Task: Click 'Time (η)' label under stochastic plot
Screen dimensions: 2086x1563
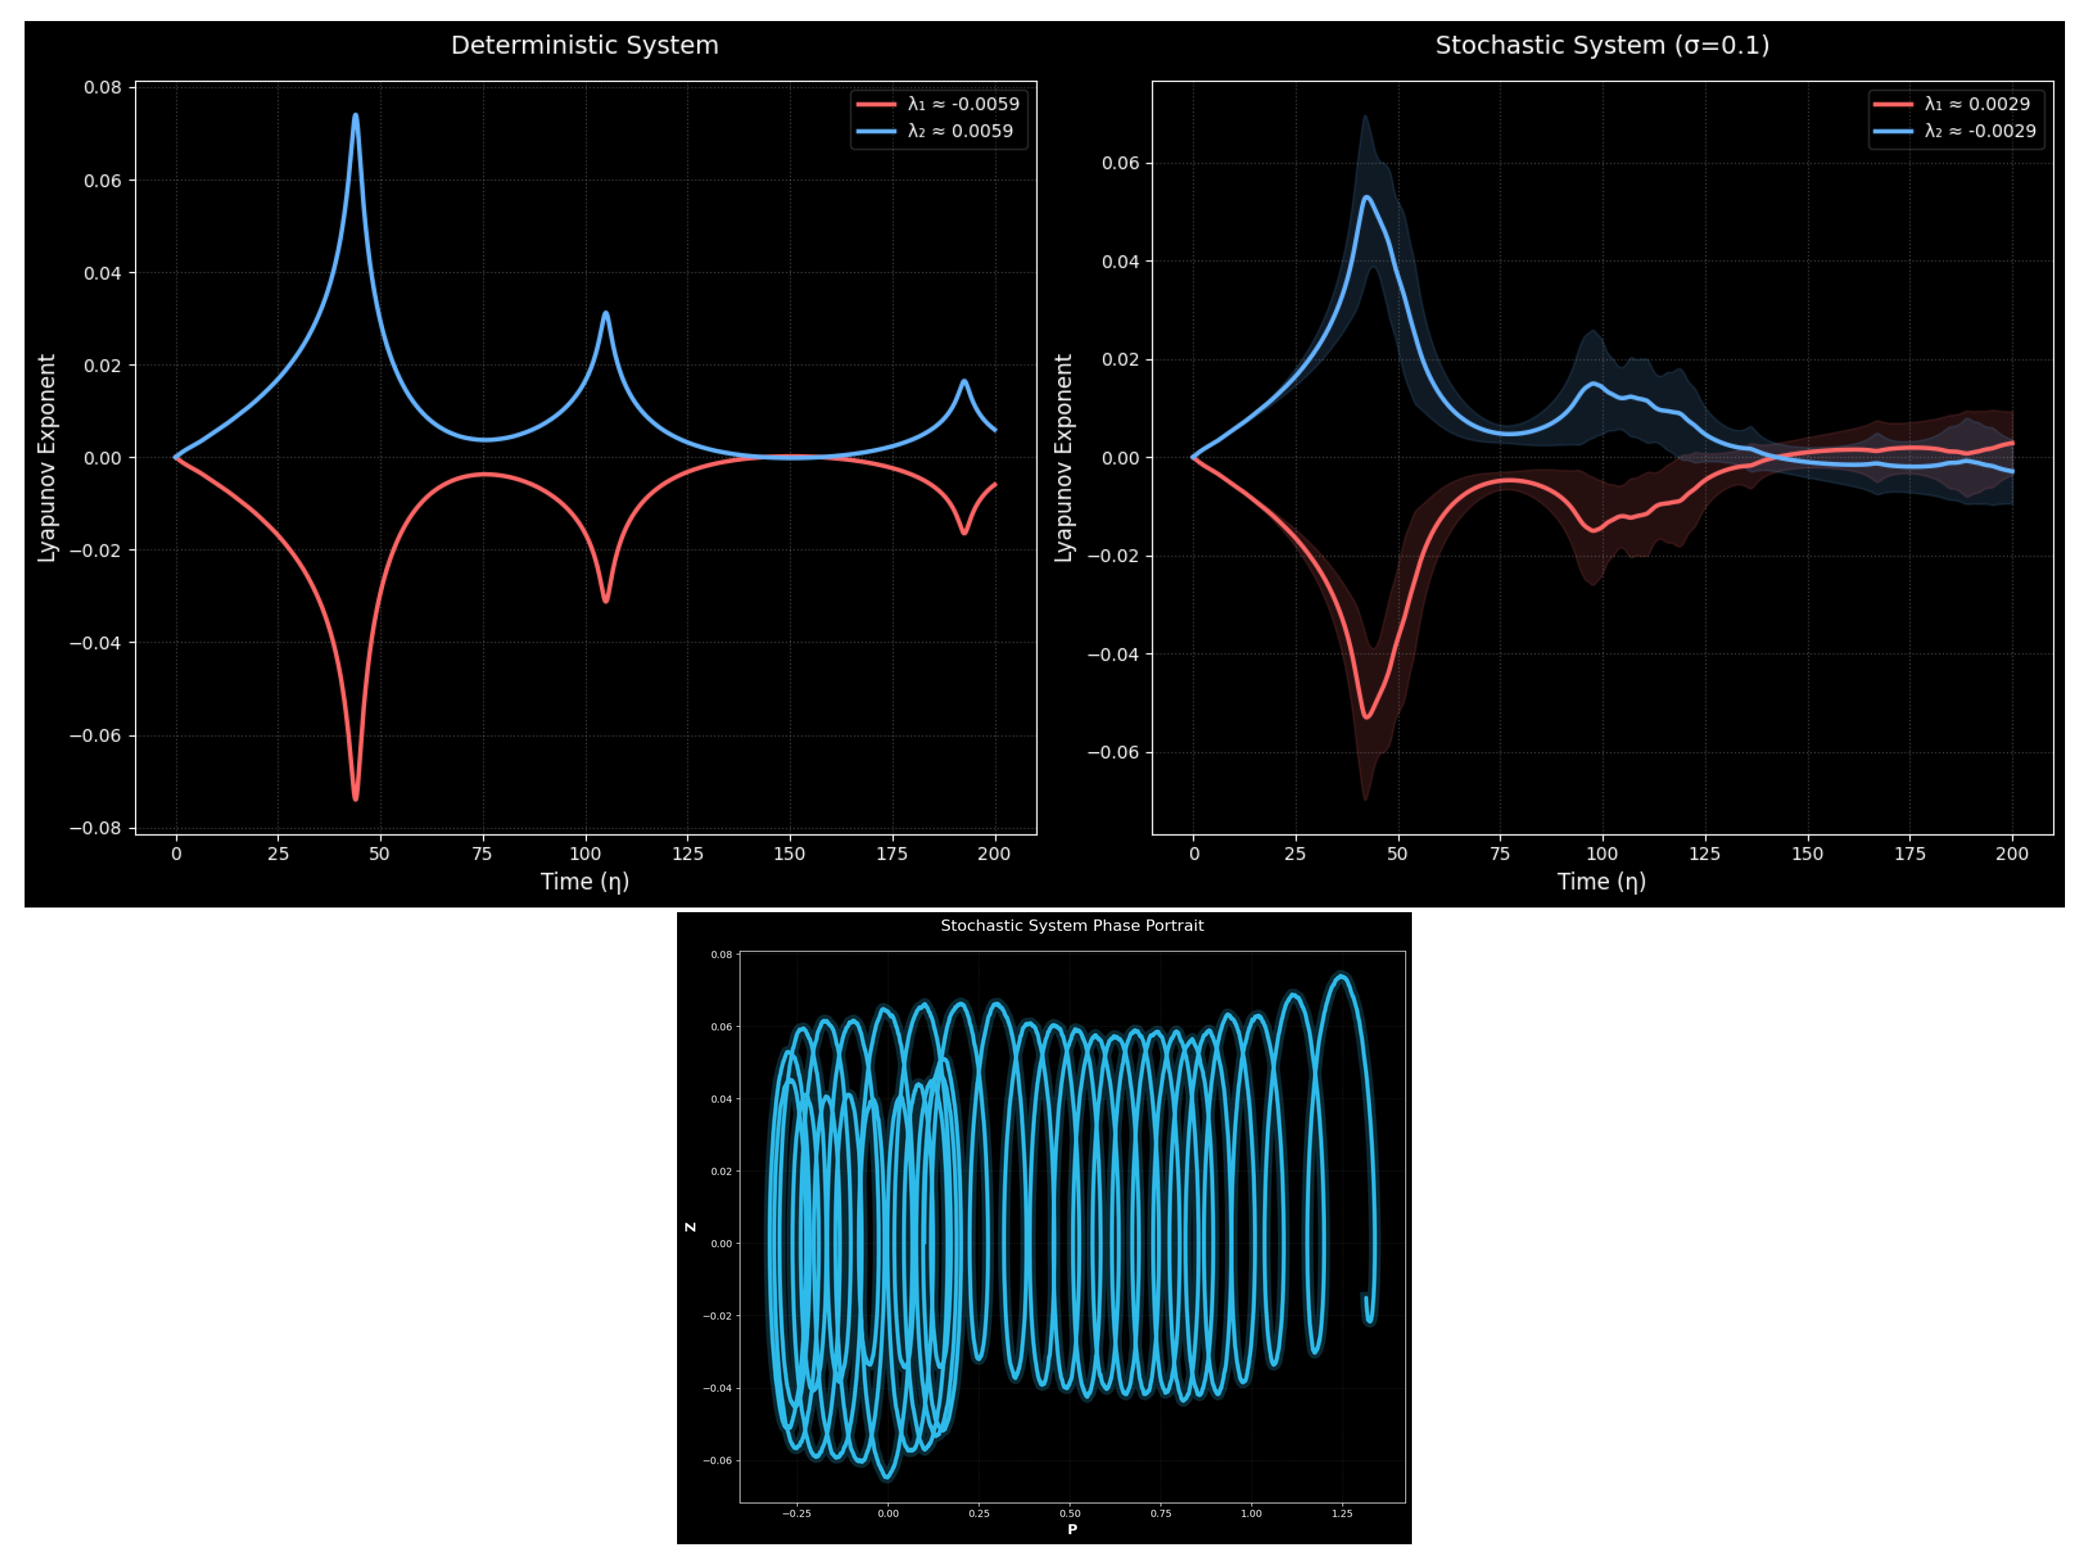Action: 1601,881
